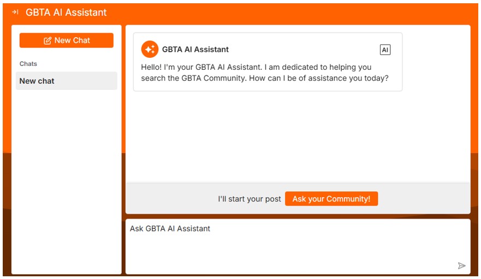Screen dimensions: 481x279
Task: Start a new conversation with New Chat
Action: click(67, 40)
